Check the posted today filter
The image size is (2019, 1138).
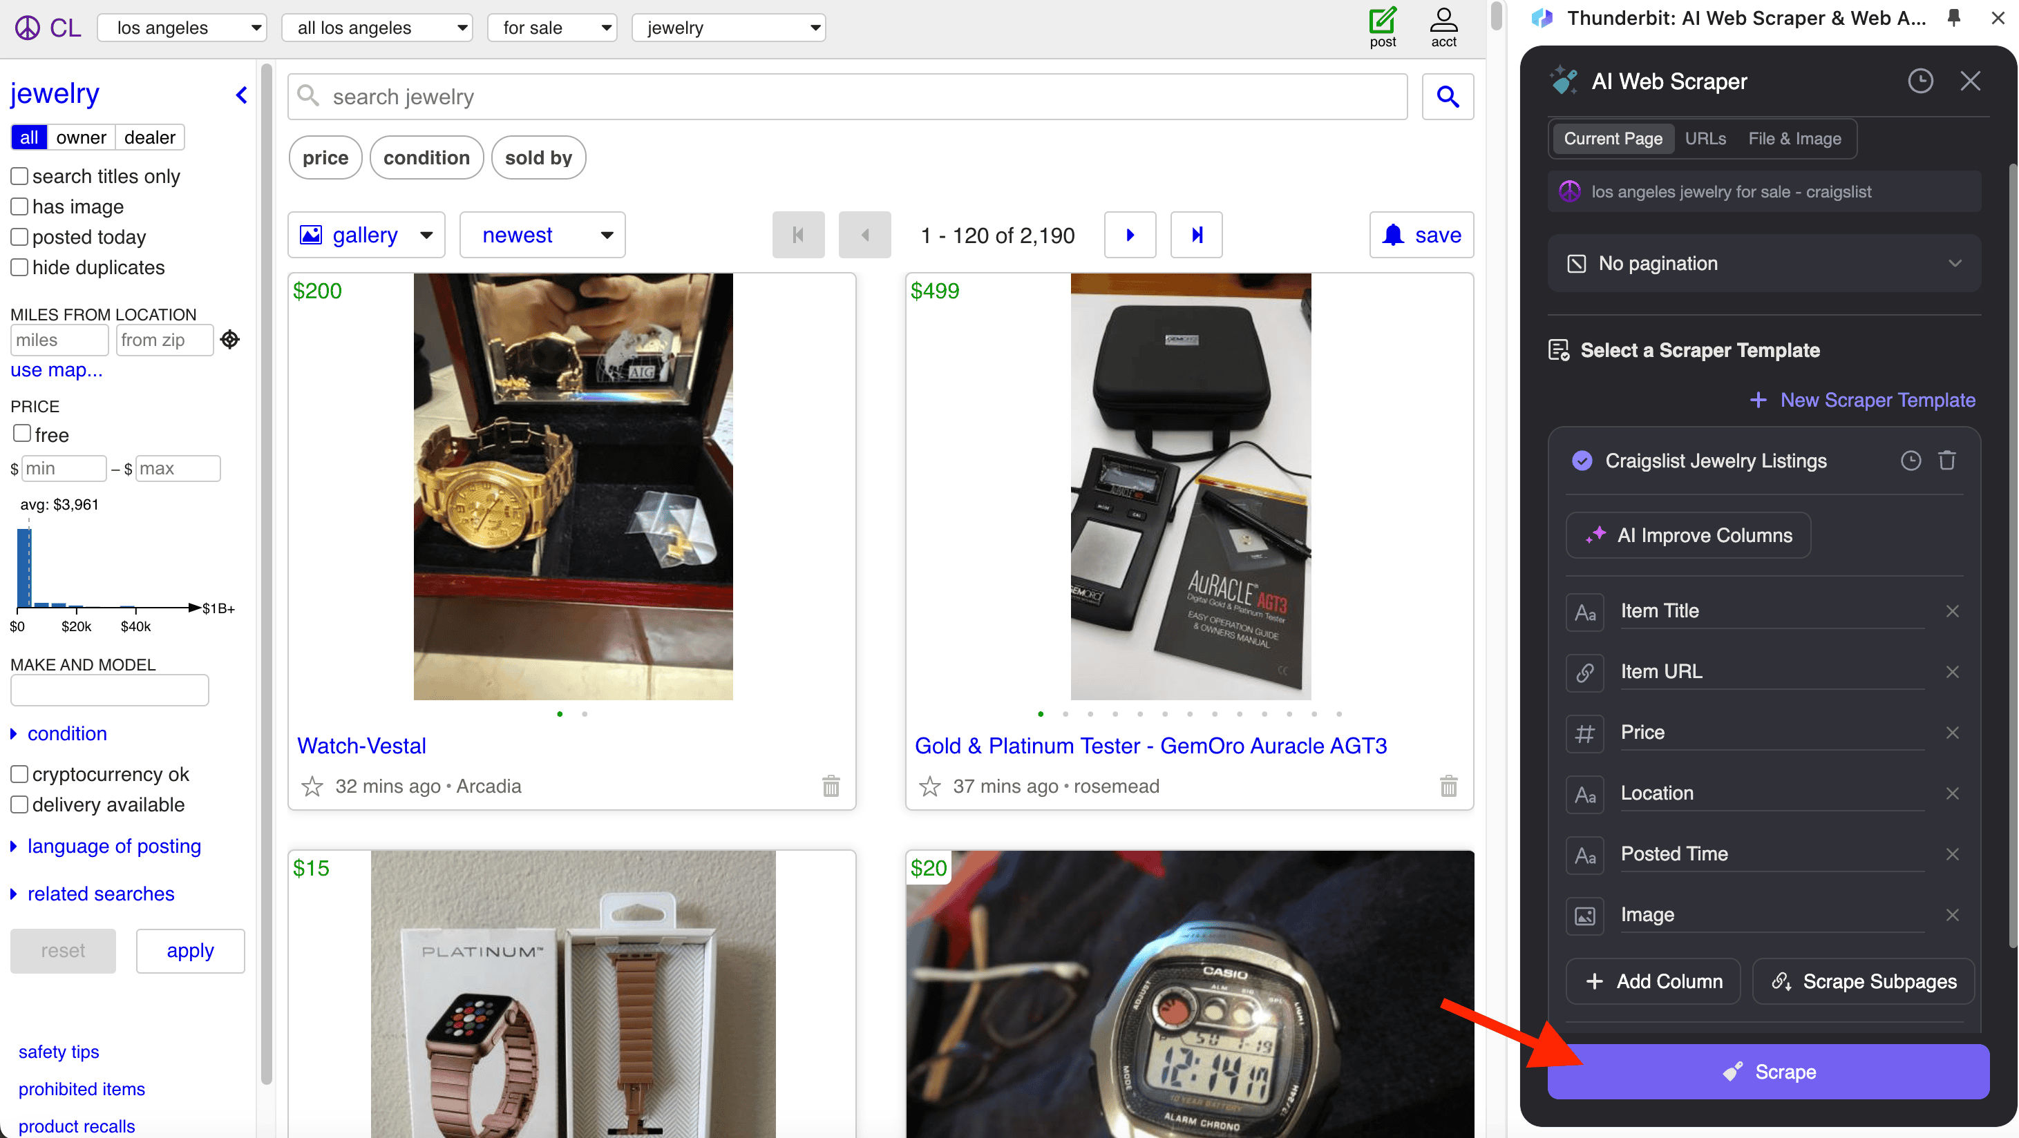pos(19,237)
